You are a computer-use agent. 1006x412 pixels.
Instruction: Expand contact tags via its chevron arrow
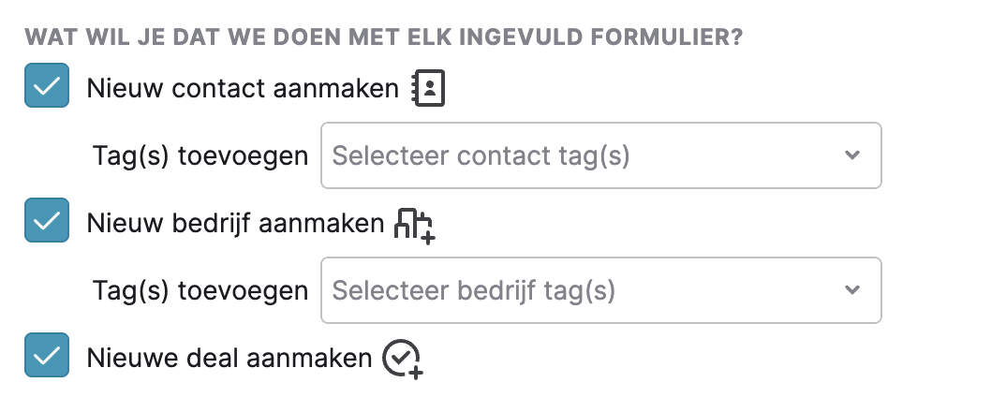pyautogui.click(x=852, y=155)
